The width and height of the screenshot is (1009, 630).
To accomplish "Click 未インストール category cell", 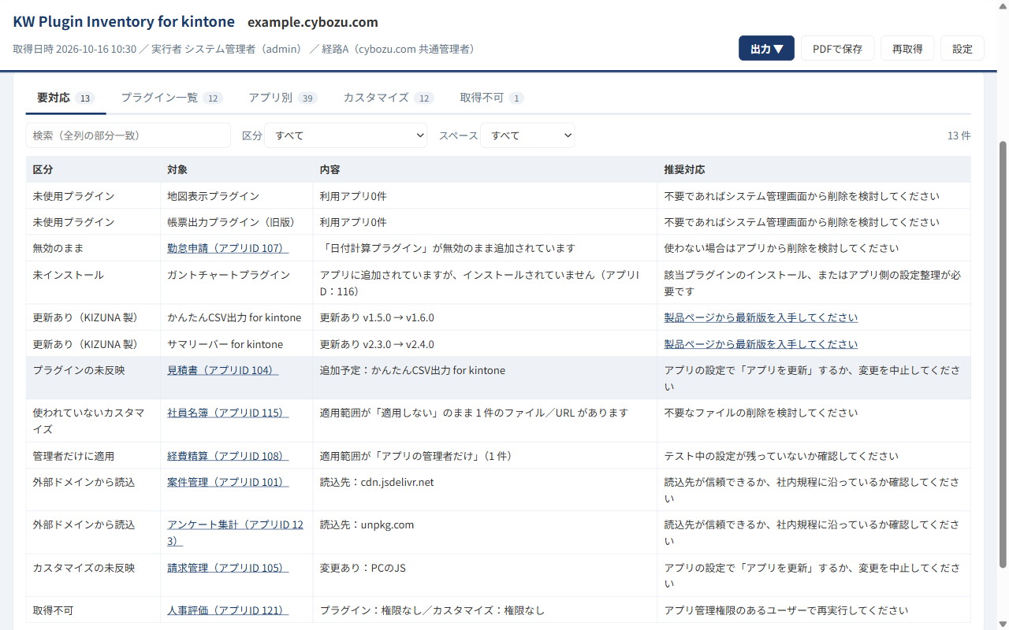I will (x=93, y=283).
